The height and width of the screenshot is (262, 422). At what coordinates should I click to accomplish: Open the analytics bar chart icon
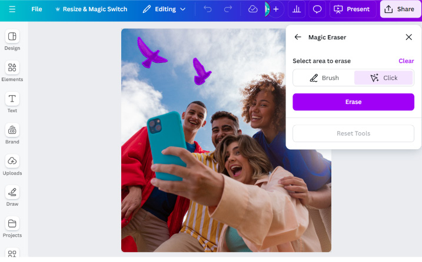pos(297,9)
